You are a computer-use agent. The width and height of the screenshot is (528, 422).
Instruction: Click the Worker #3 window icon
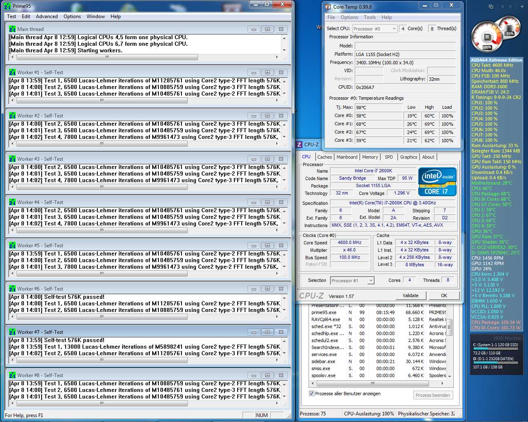point(12,159)
